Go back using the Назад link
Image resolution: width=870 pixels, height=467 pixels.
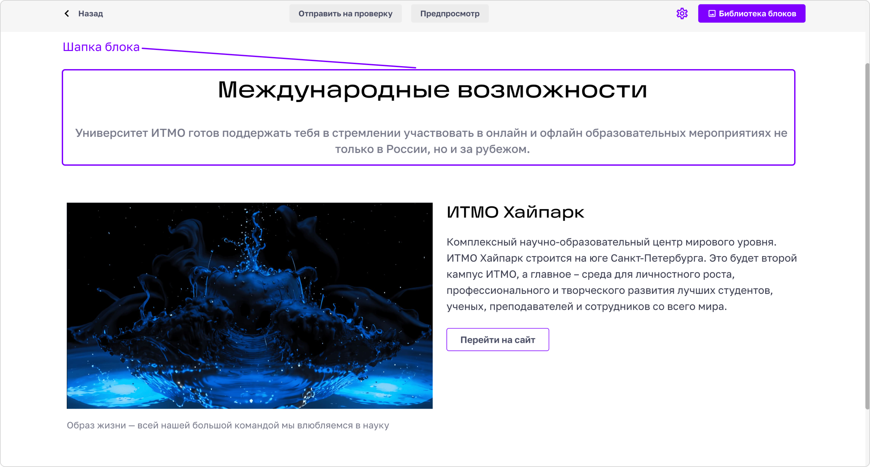click(x=91, y=13)
